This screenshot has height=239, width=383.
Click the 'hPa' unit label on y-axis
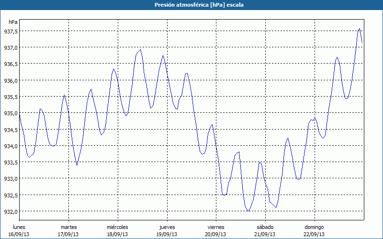click(x=13, y=22)
